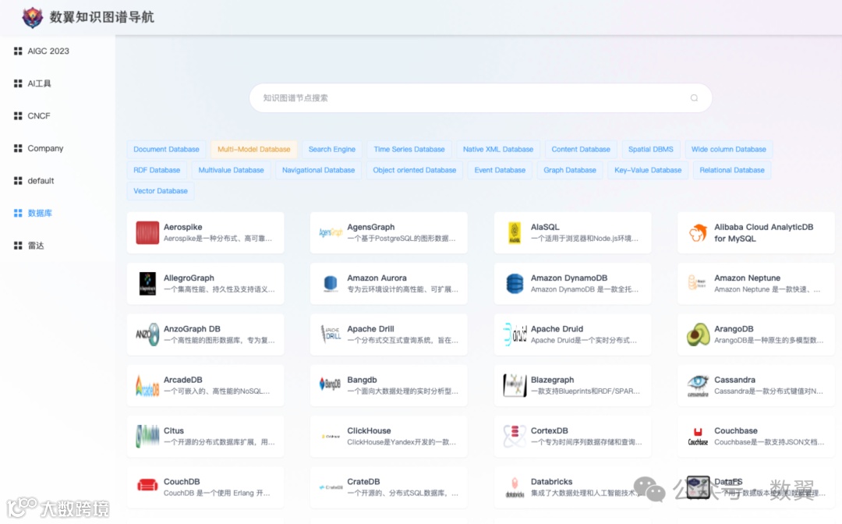Open the ArangoDB card title
The height and width of the screenshot is (524, 842).
(x=734, y=328)
